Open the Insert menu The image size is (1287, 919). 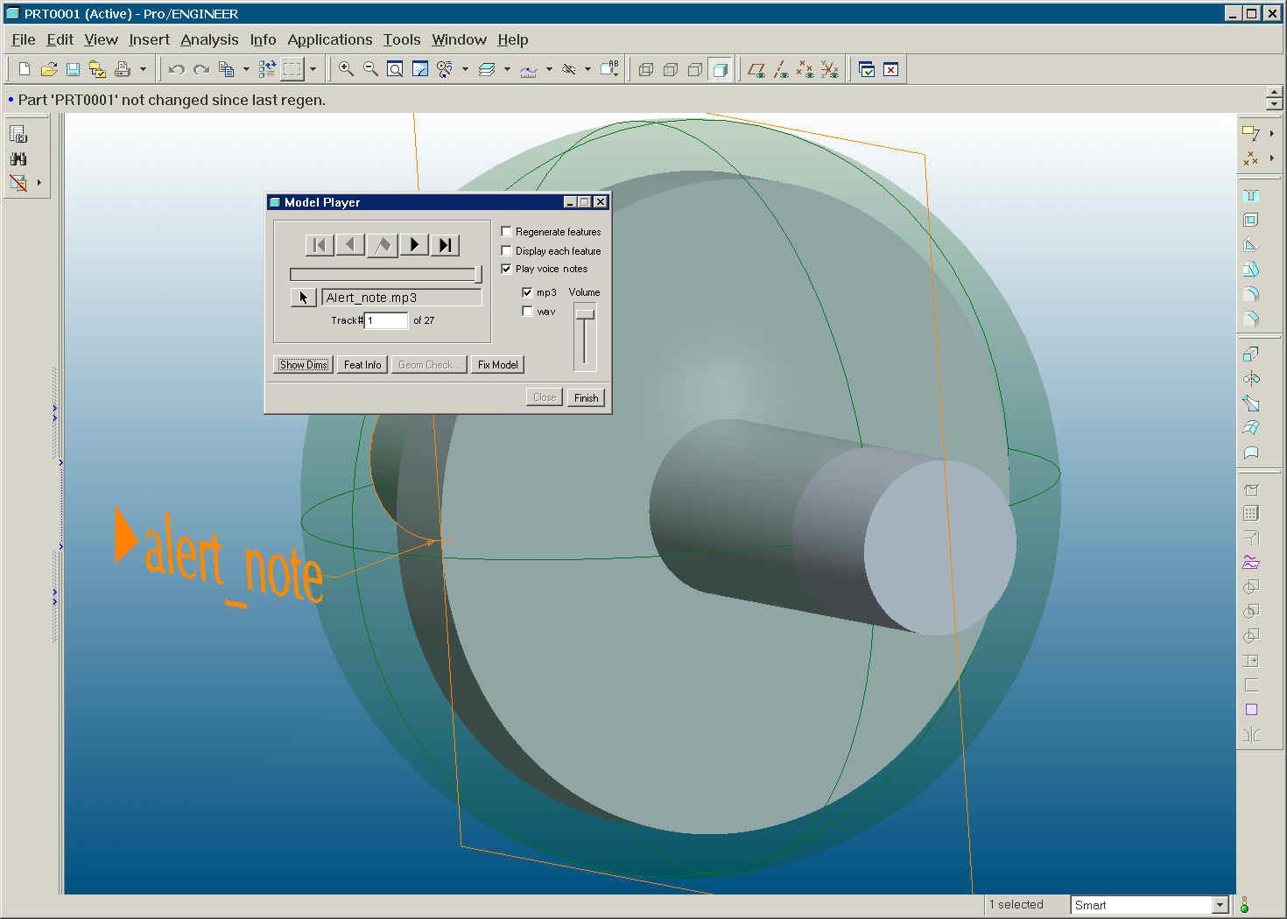click(x=149, y=39)
